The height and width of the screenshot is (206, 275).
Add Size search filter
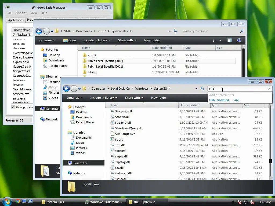click(x=236, y=100)
